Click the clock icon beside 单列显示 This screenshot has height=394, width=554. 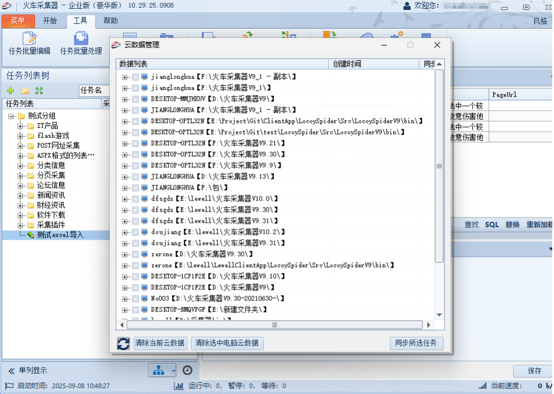187,370
